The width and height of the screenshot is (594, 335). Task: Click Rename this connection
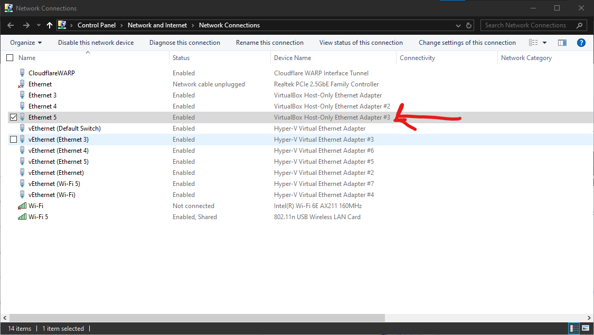(269, 43)
